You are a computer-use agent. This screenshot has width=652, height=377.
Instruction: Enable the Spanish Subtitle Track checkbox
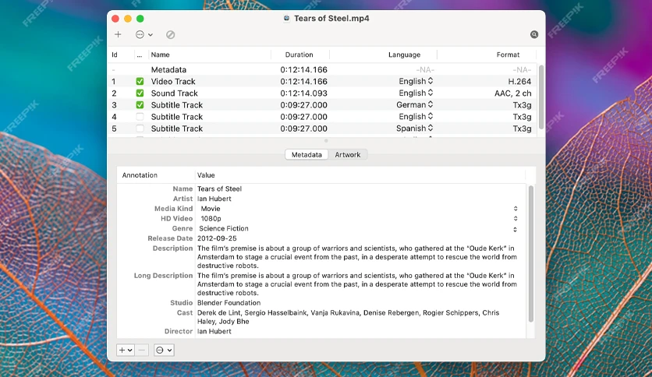140,129
